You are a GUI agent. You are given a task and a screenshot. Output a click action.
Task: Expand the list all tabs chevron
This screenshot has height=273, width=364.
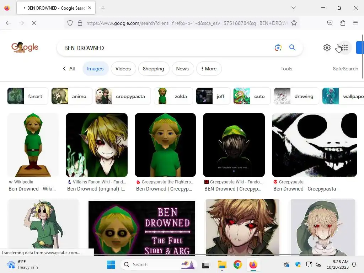coord(293,8)
